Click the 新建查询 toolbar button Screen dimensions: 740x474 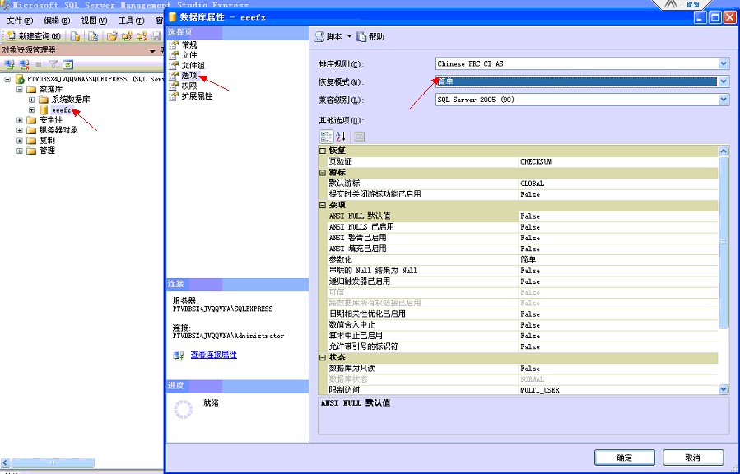point(35,36)
